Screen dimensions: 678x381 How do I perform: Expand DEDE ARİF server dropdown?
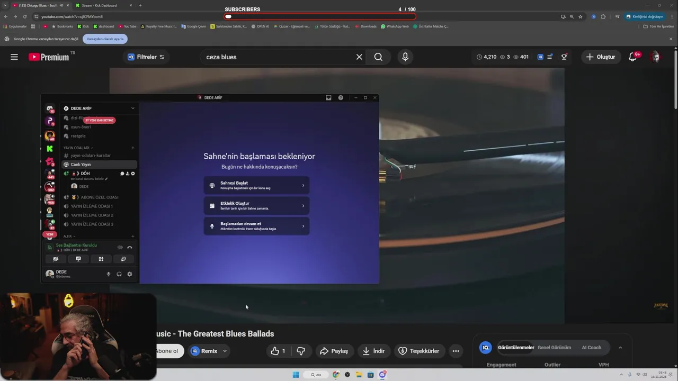tap(133, 108)
